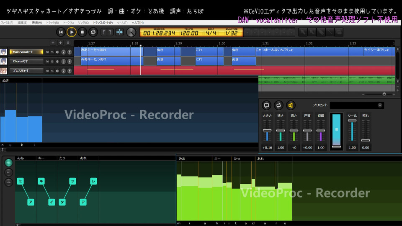
Task: Stop playback with the stop button
Action: (x=82, y=32)
